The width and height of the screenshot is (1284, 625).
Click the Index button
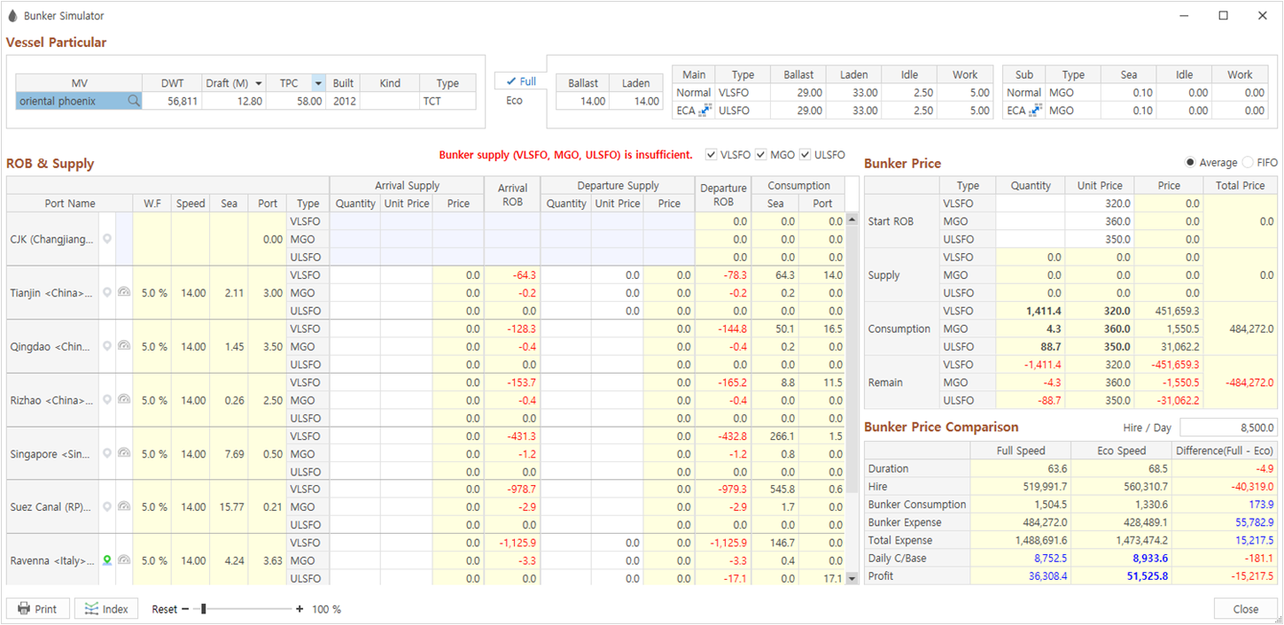pyautogui.click(x=106, y=609)
